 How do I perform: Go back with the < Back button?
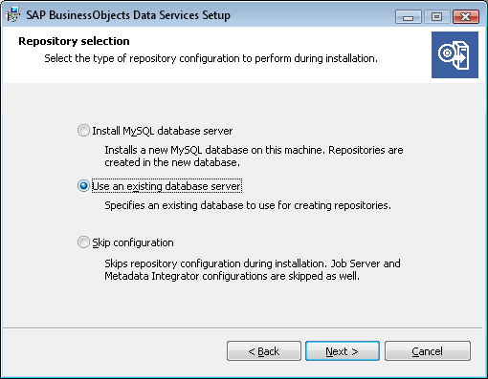click(264, 351)
